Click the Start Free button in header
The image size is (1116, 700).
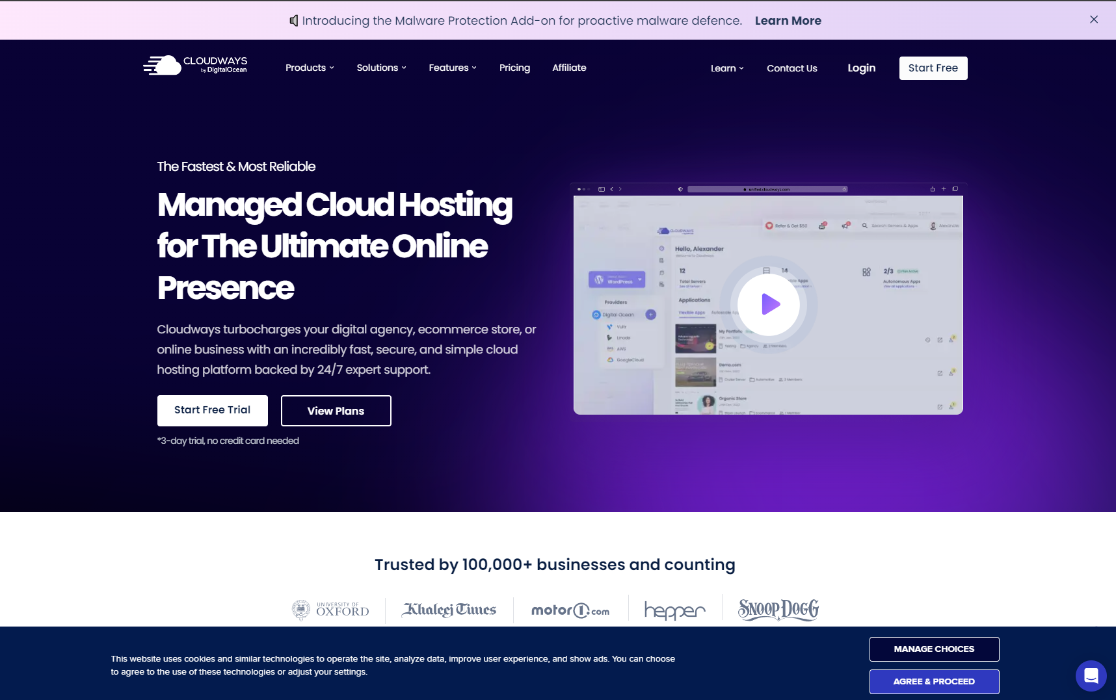click(x=933, y=68)
